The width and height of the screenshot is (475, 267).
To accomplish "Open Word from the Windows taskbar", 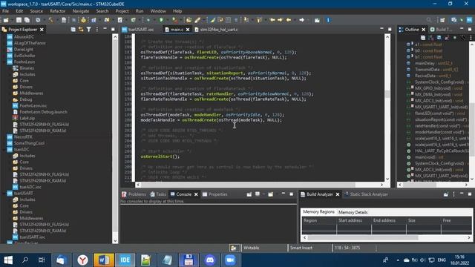I will coord(104,260).
